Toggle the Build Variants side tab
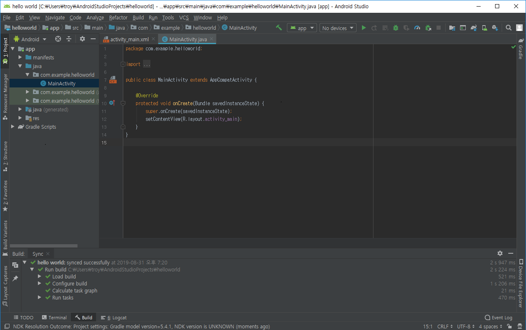The image size is (526, 330). pos(5,238)
